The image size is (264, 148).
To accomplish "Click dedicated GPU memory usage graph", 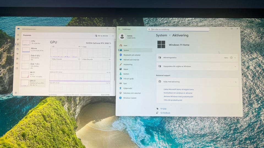I will click(x=80, y=77).
